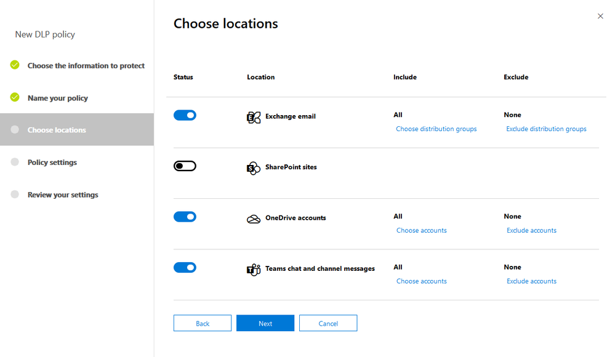Click the Status column header
The height and width of the screenshot is (357, 615).
point(183,77)
